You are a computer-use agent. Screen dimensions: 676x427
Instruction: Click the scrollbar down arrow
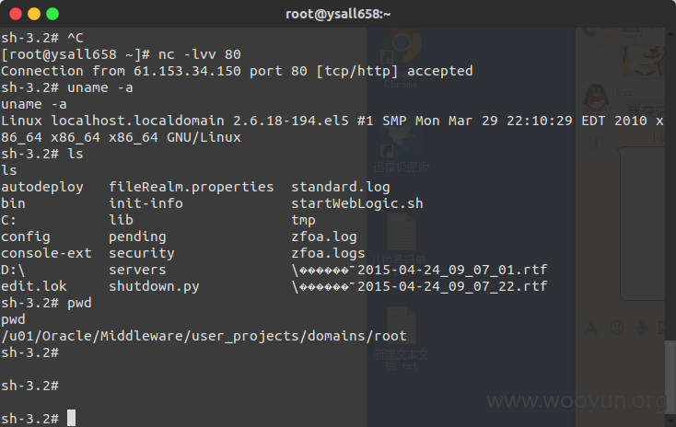[670, 419]
